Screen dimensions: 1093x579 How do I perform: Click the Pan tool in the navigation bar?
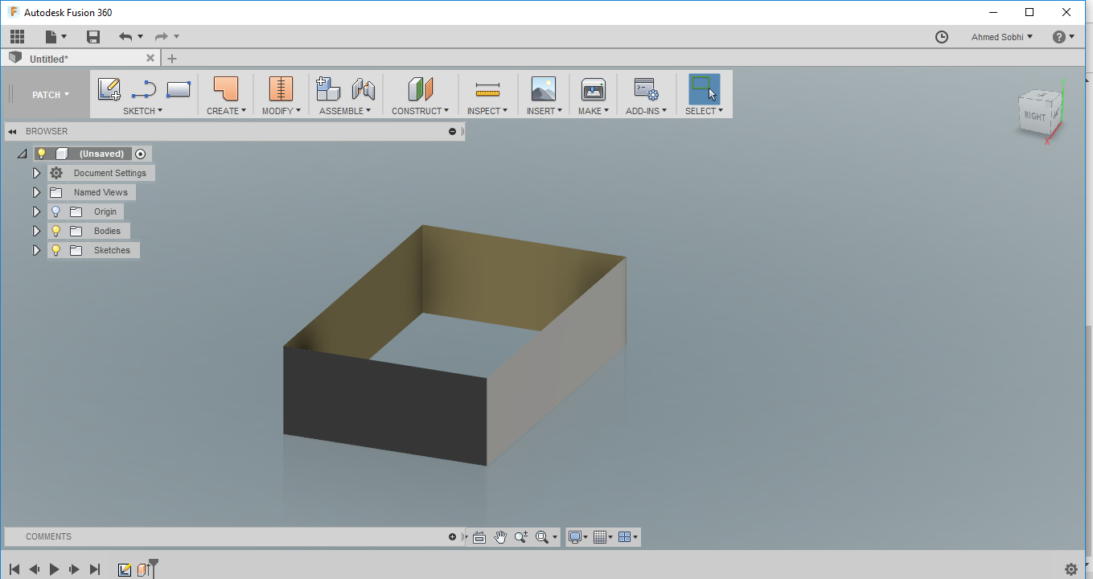(500, 536)
